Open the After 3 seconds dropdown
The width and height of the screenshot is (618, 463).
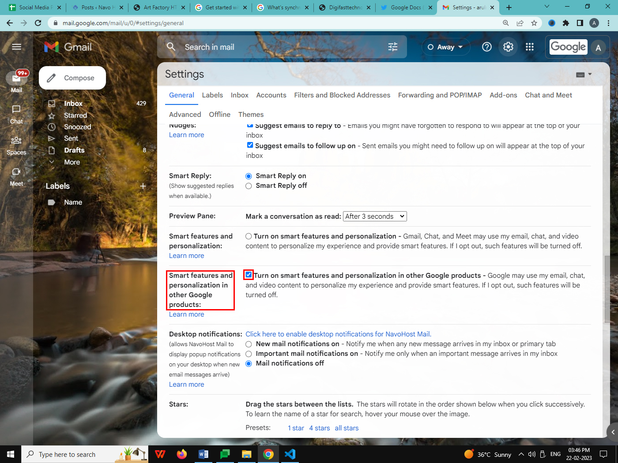(x=374, y=216)
